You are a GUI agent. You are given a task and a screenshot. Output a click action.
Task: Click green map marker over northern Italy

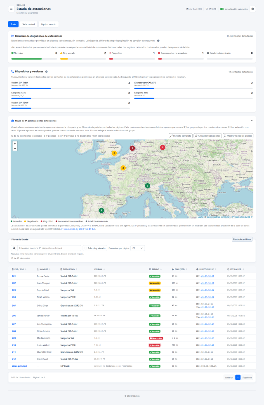(x=148, y=186)
